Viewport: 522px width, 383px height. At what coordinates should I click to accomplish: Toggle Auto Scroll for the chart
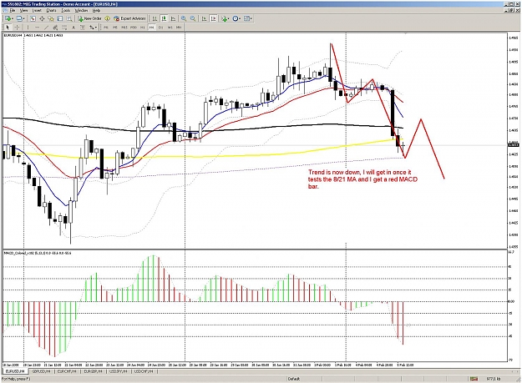204,18
